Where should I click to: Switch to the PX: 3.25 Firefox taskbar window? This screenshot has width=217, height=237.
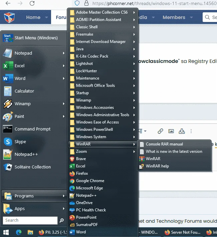click(x=52, y=232)
